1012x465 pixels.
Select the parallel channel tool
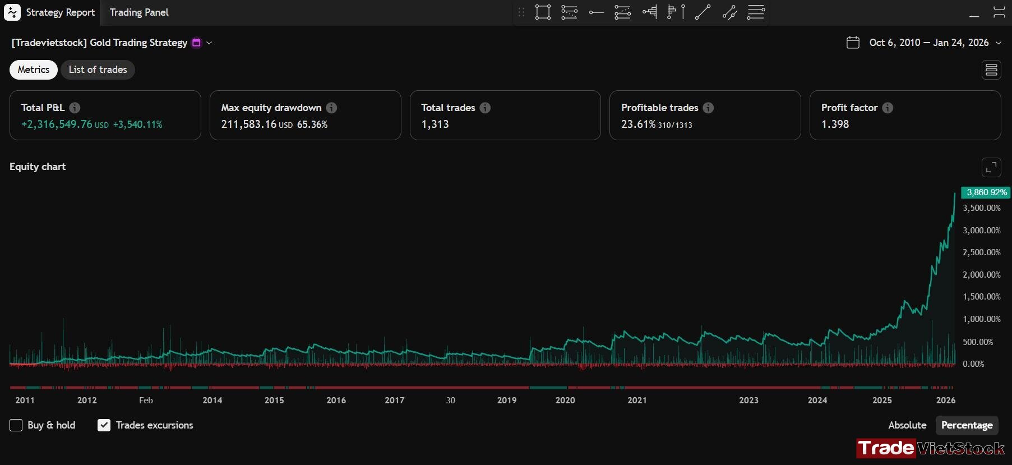point(729,12)
